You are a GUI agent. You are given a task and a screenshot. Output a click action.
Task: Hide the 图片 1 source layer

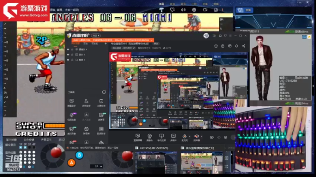[68, 55]
